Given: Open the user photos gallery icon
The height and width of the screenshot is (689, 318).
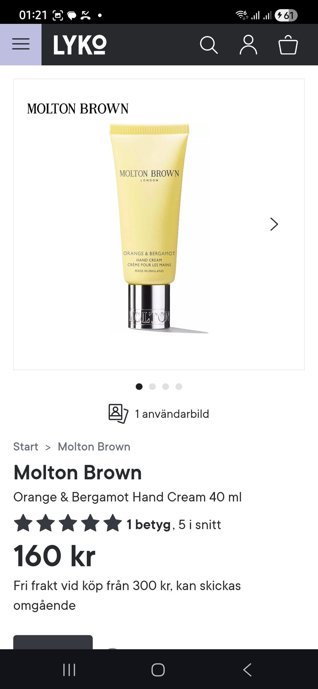Looking at the screenshot, I should pos(118,414).
